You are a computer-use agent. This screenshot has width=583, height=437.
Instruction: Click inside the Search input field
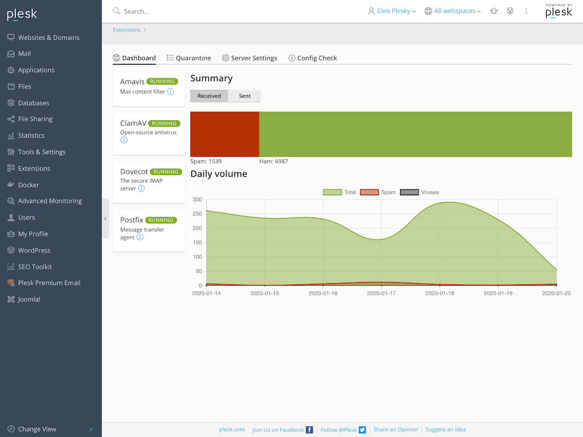point(228,11)
